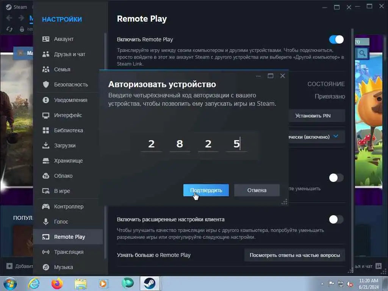Click the download icon beside Загрузки
The height and width of the screenshot is (291, 388).
tap(46, 145)
